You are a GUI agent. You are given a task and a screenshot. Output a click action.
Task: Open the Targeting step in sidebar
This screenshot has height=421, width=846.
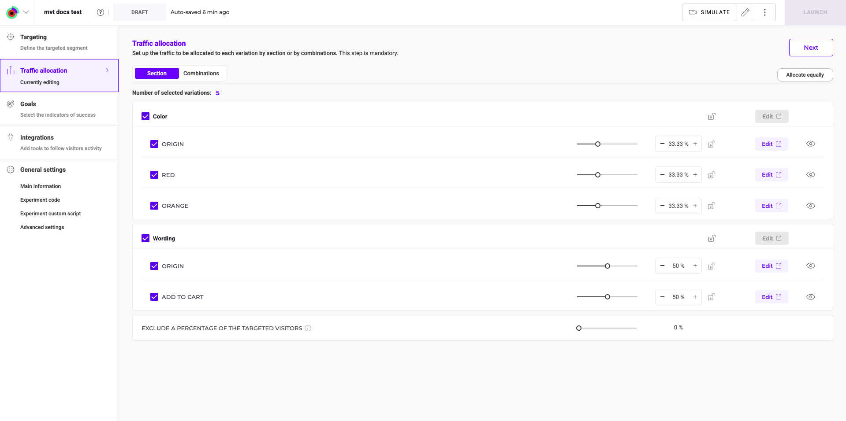point(34,37)
